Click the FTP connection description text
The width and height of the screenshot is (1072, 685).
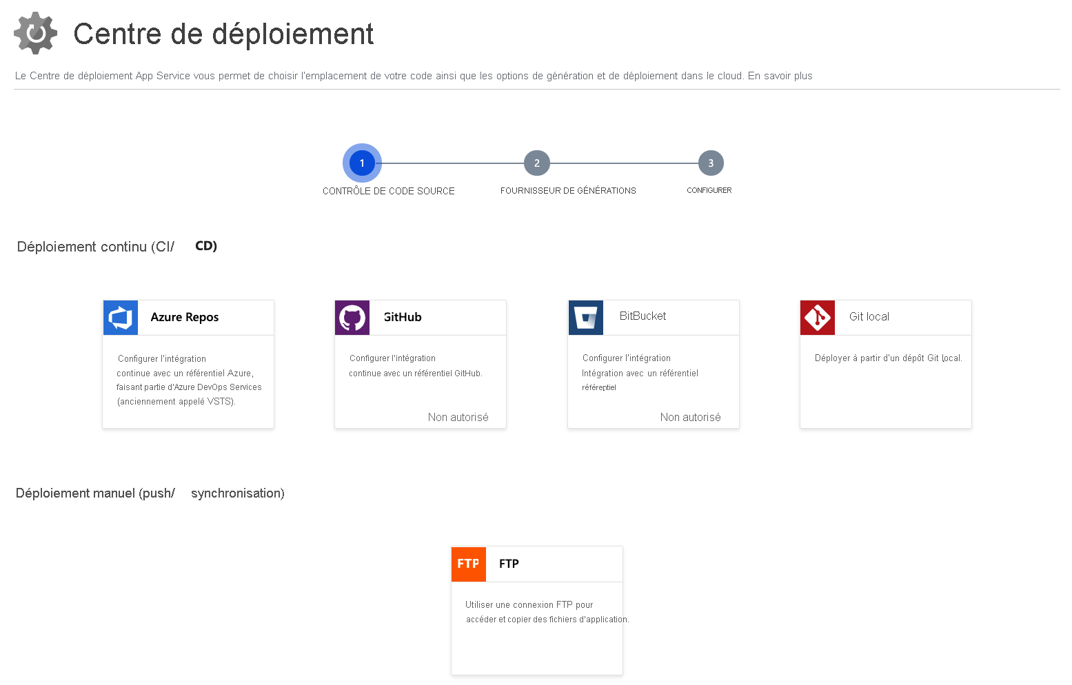coord(547,612)
